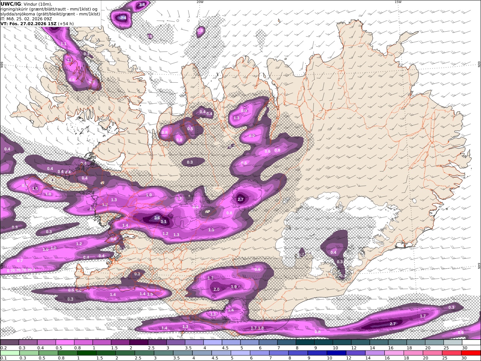
Task: Pick the pale green swatch between 0.1 and 0.3
Action: (x=10, y=353)
